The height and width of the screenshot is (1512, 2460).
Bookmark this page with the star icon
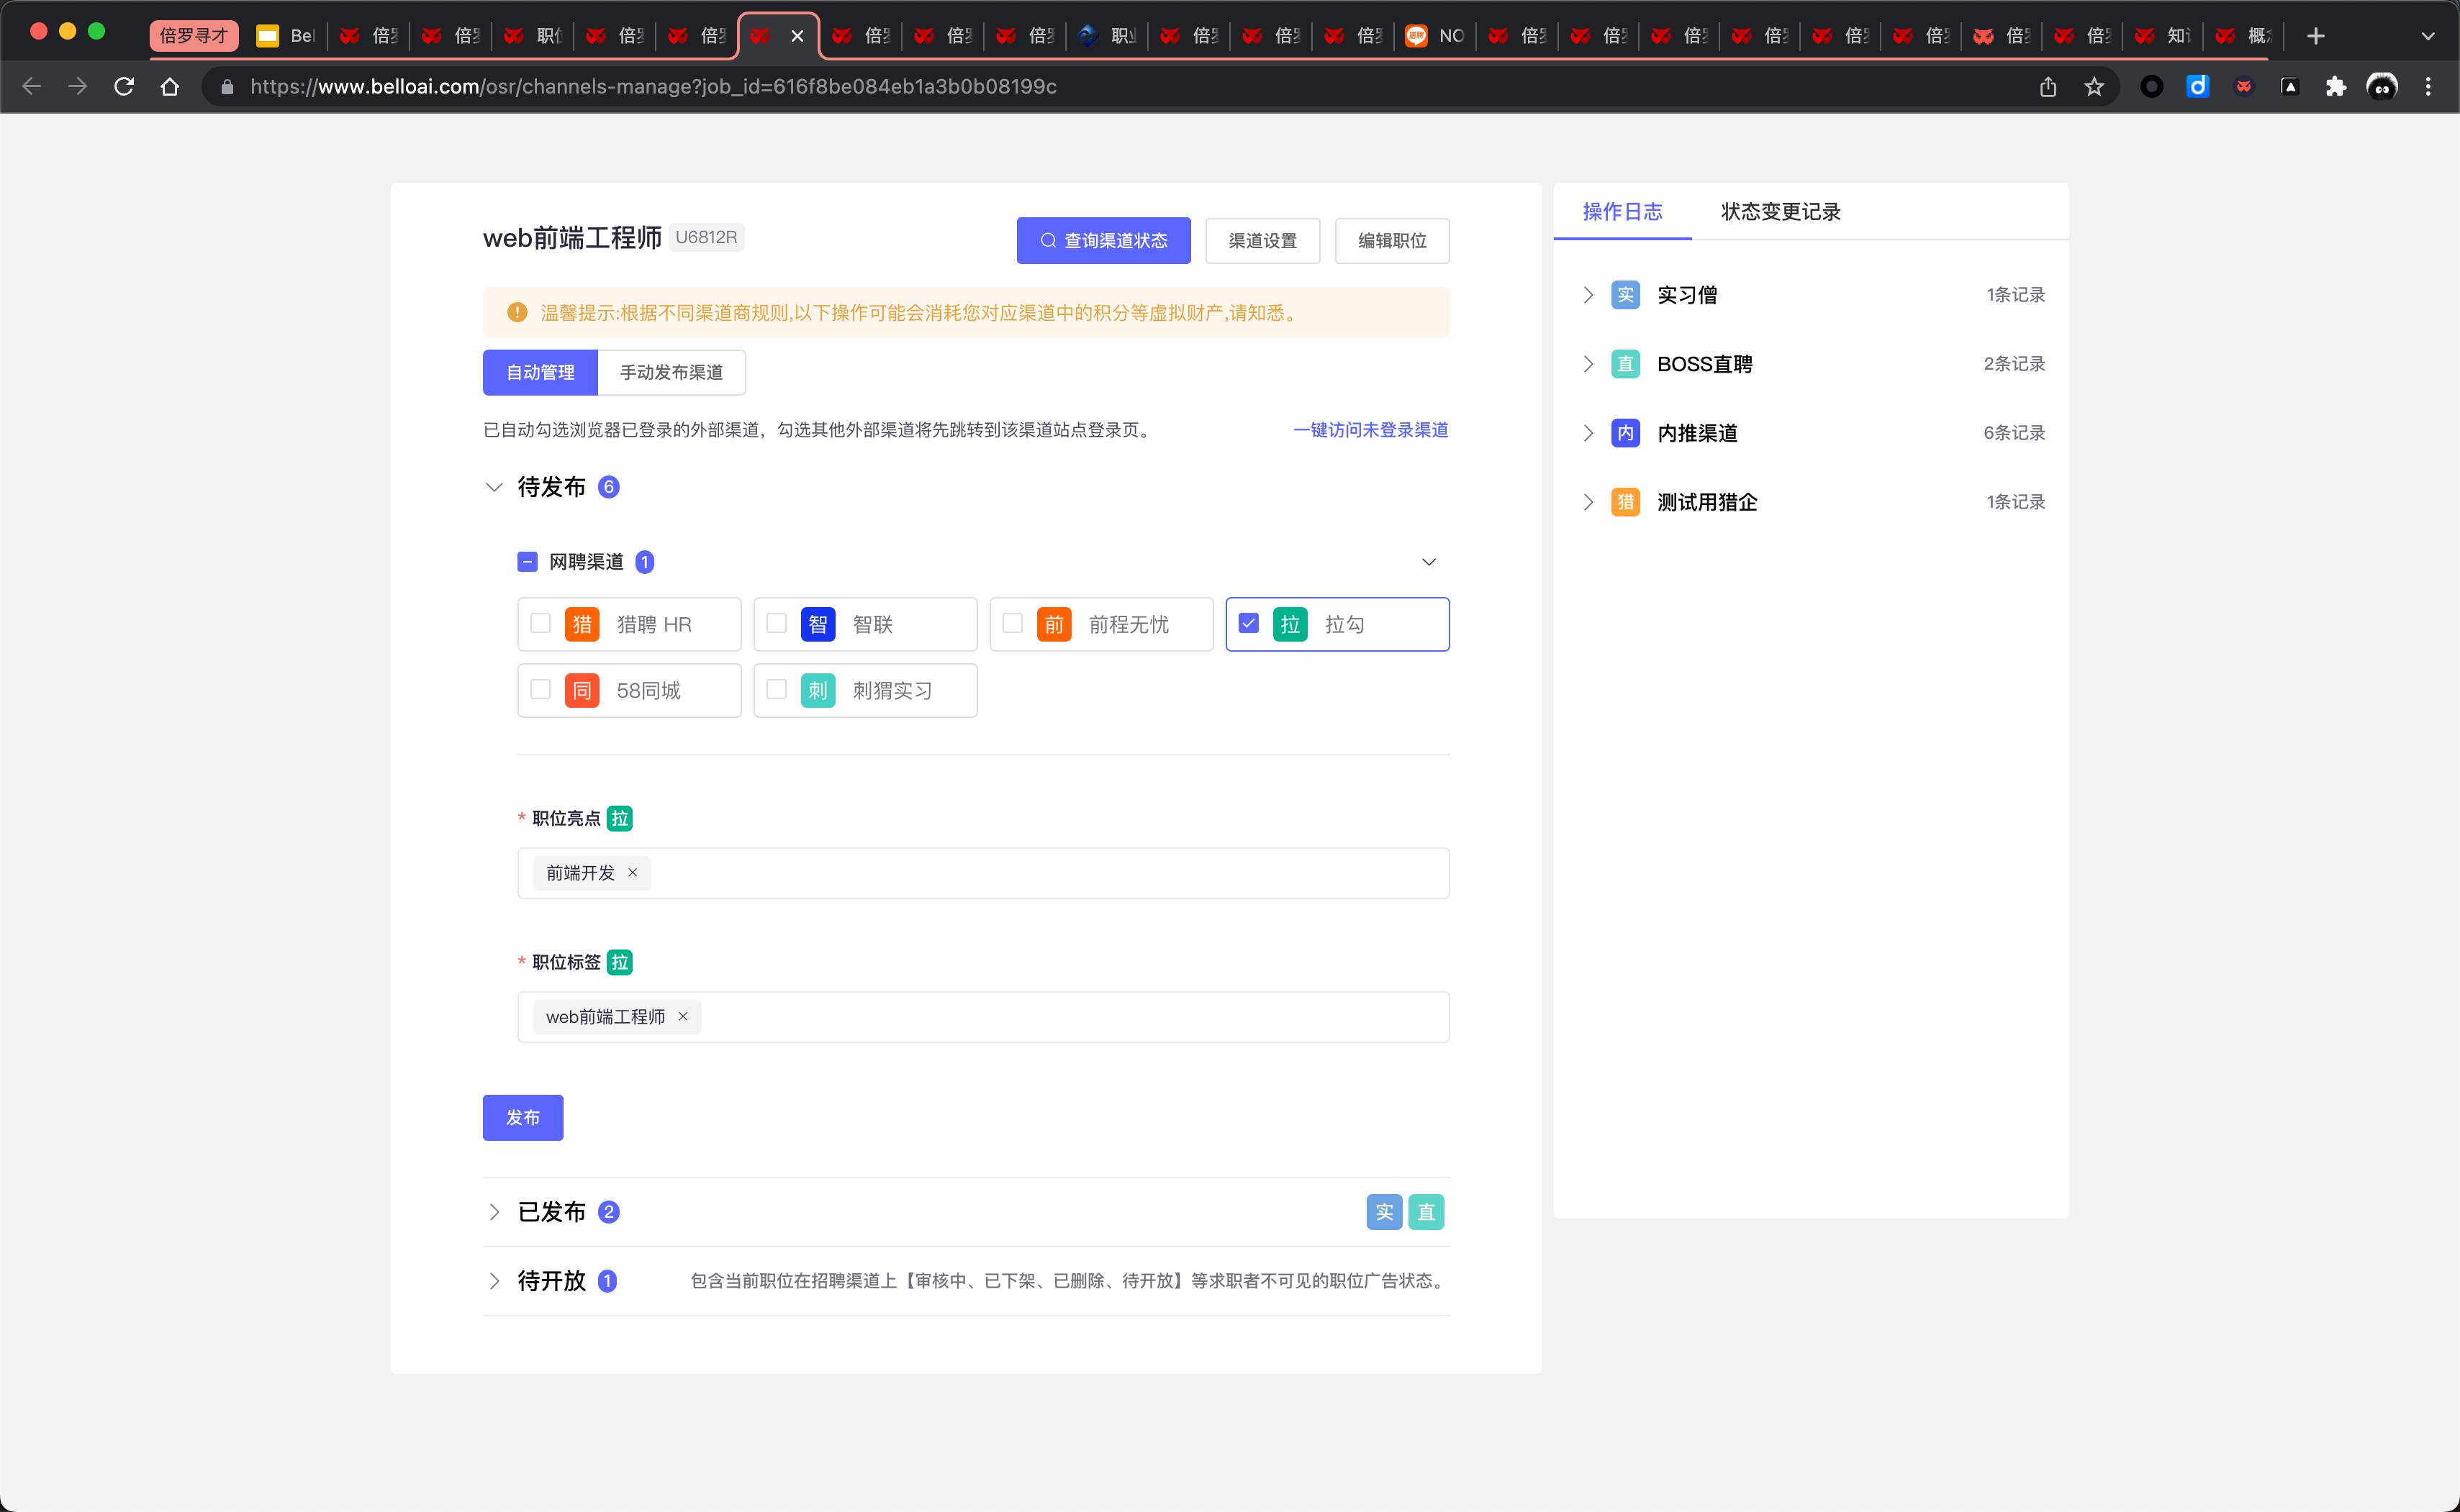coord(2094,87)
